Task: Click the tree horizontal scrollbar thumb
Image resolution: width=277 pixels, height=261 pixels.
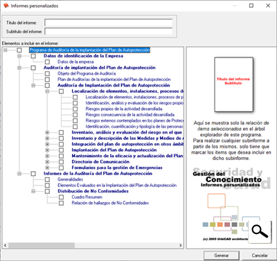Action: [42, 245]
